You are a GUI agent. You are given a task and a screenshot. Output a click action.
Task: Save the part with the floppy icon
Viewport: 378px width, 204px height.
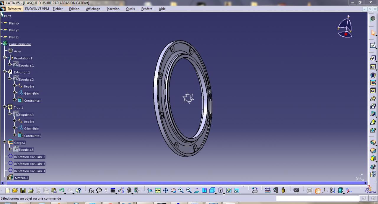click(x=23, y=191)
